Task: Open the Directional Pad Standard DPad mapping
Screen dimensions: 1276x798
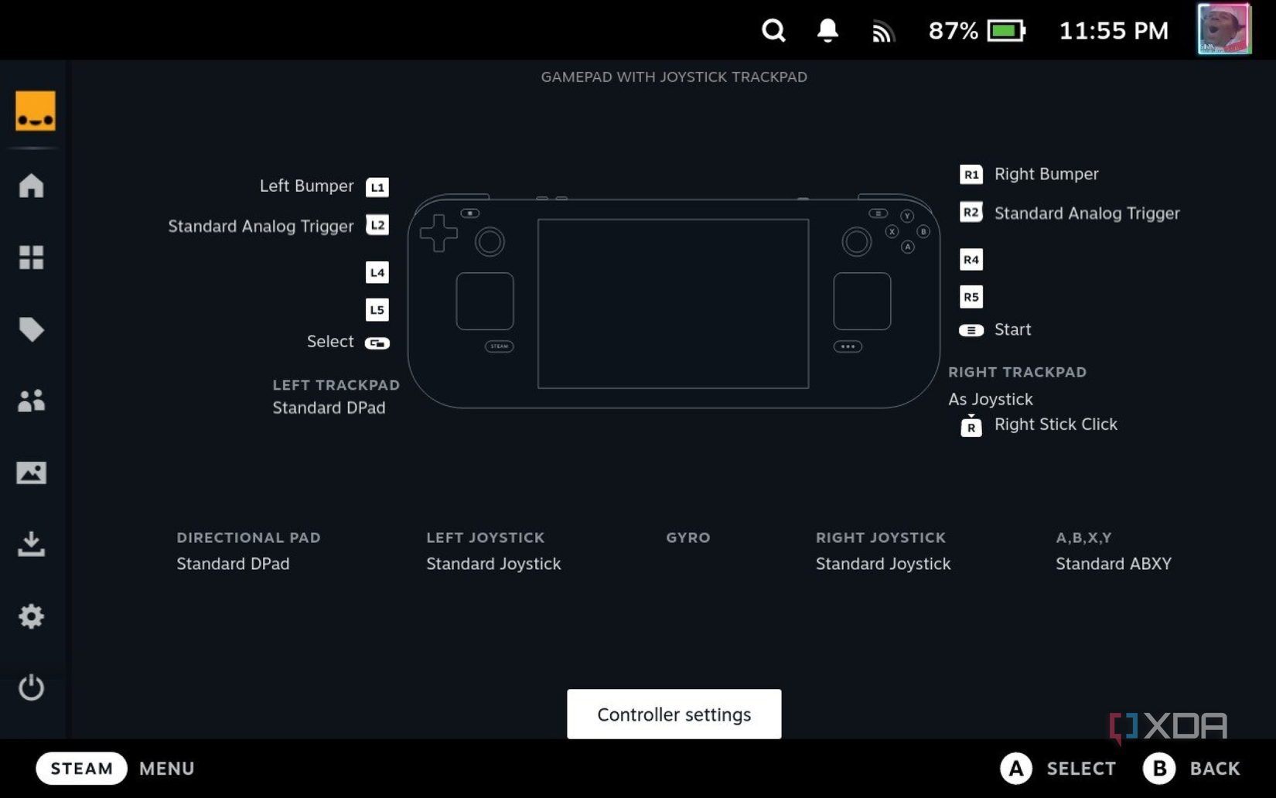Action: click(x=233, y=564)
